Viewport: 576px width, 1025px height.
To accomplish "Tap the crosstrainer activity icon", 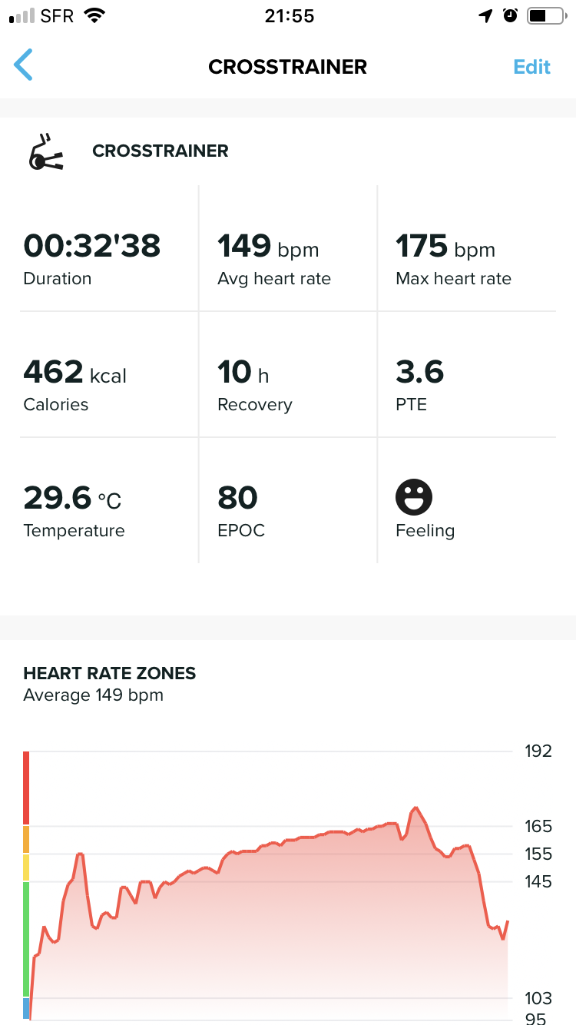I will (x=45, y=152).
